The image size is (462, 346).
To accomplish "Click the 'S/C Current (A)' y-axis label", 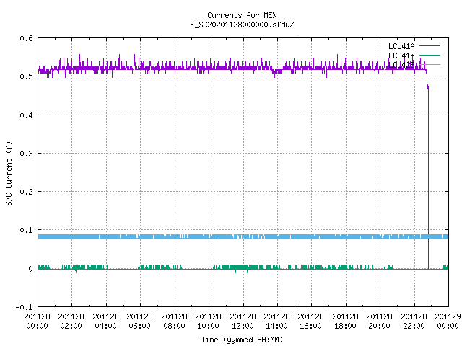I will [x=9, y=174].
